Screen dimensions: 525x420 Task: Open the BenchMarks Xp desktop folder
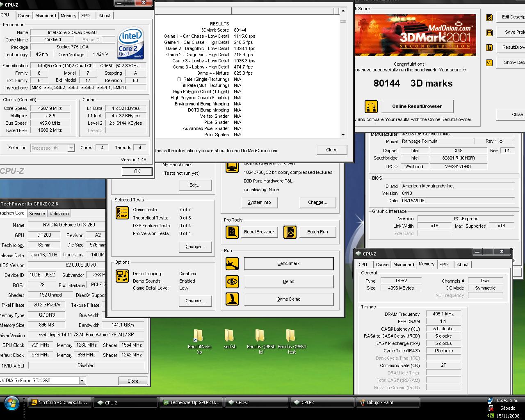pyautogui.click(x=199, y=342)
